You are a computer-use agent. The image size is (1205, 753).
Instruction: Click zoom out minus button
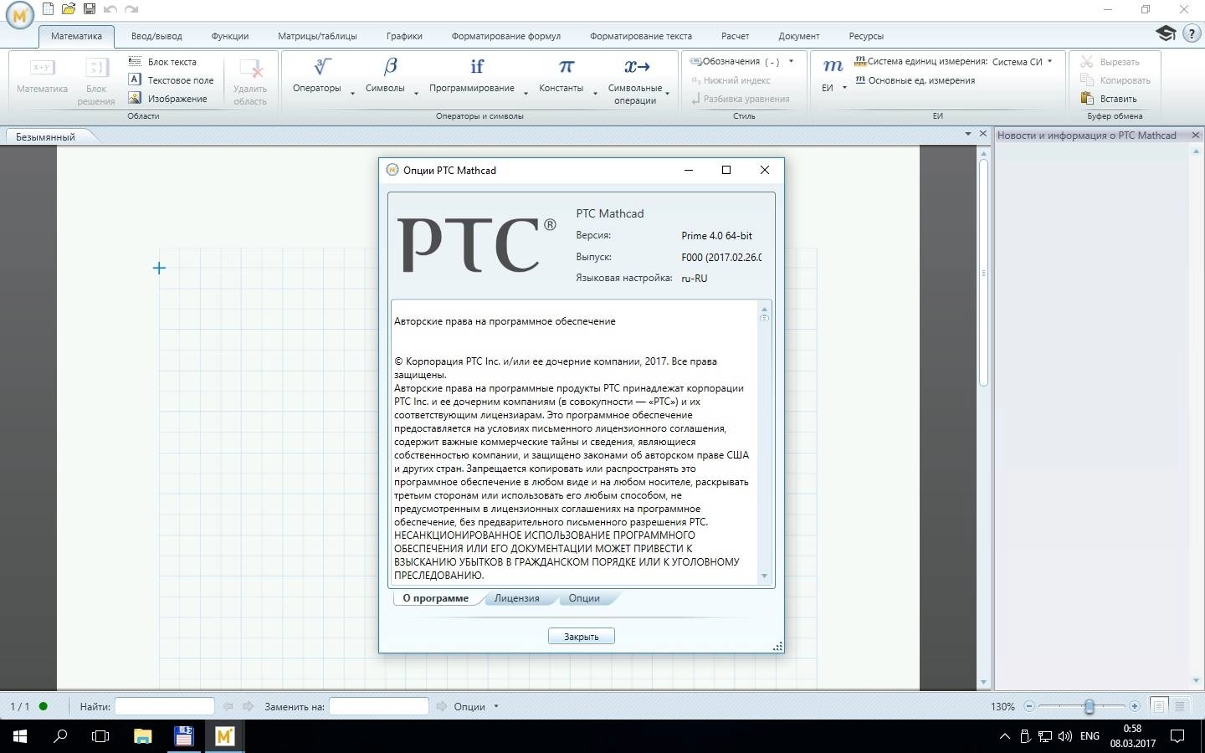1029,706
